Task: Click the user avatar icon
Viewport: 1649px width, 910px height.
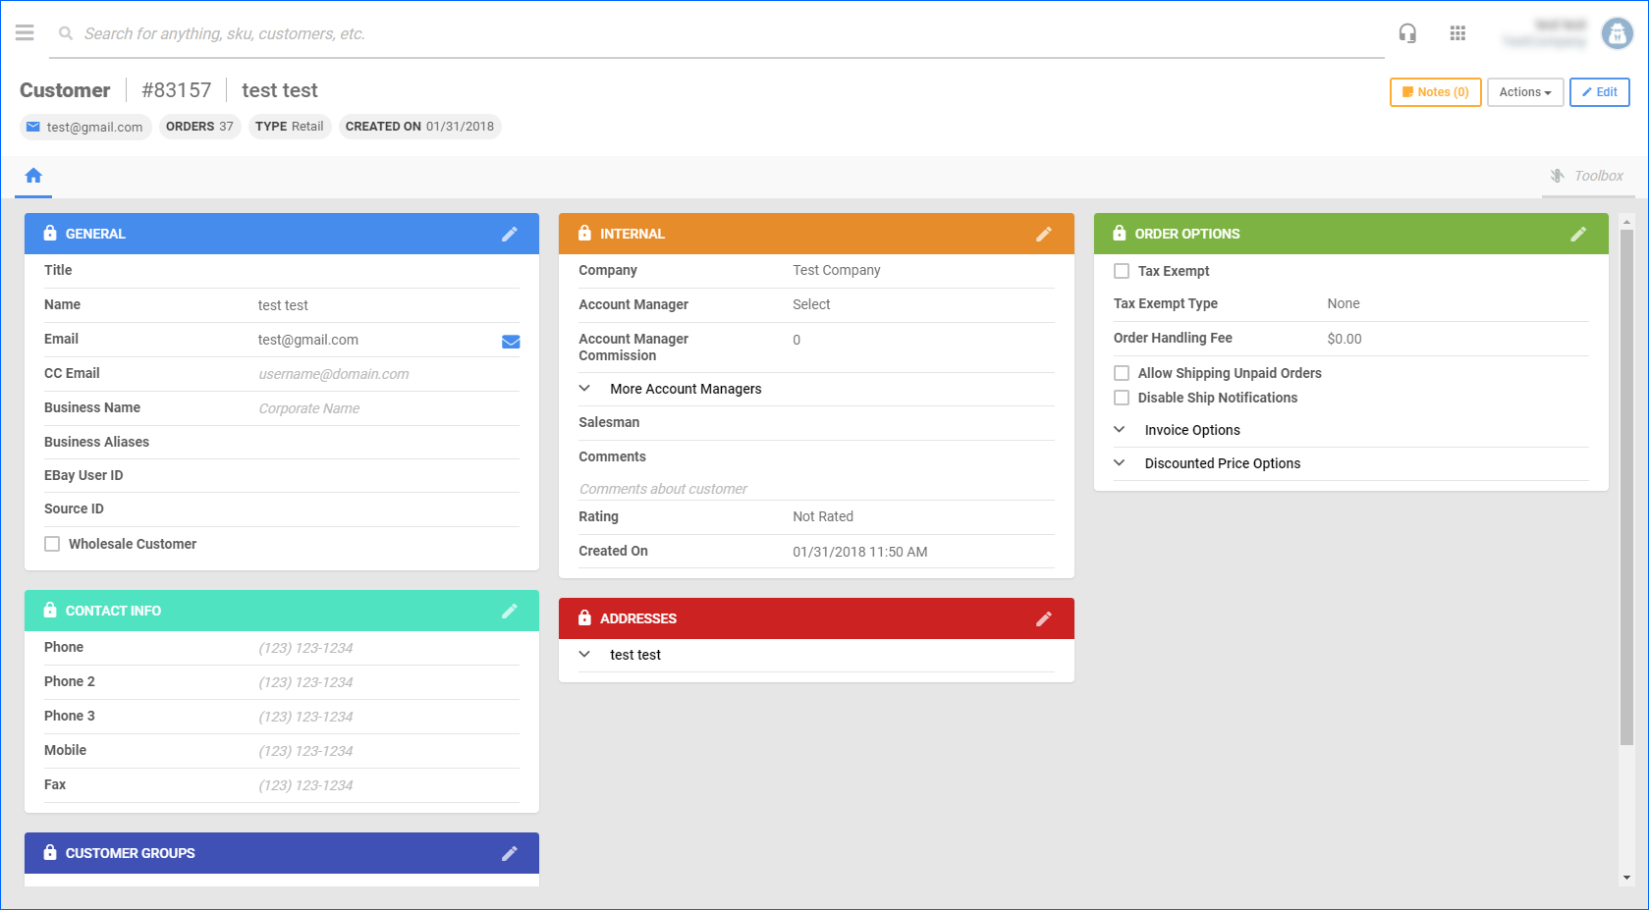Action: (1617, 33)
